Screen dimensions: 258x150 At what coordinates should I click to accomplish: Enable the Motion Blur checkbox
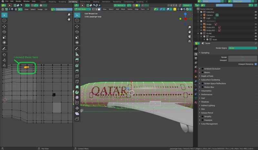[x=203, y=87]
